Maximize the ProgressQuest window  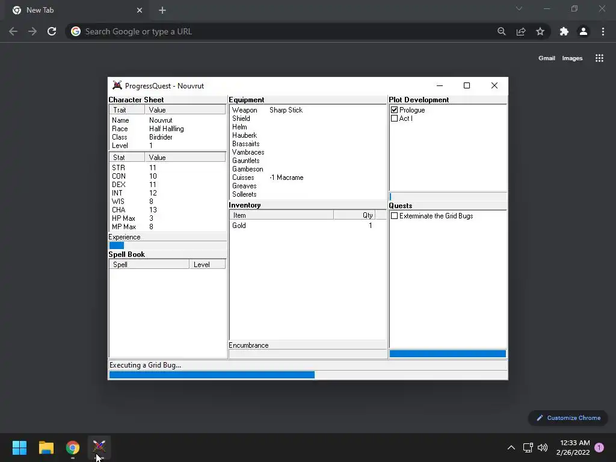[467, 85]
